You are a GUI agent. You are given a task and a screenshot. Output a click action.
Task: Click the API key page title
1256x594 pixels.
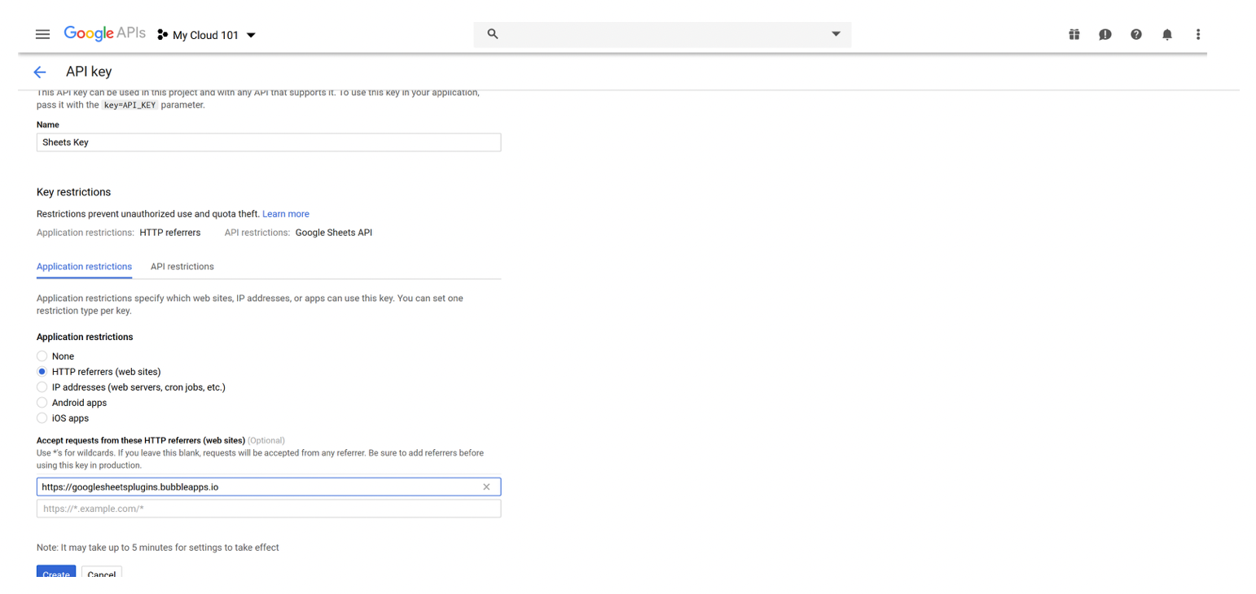coord(89,72)
